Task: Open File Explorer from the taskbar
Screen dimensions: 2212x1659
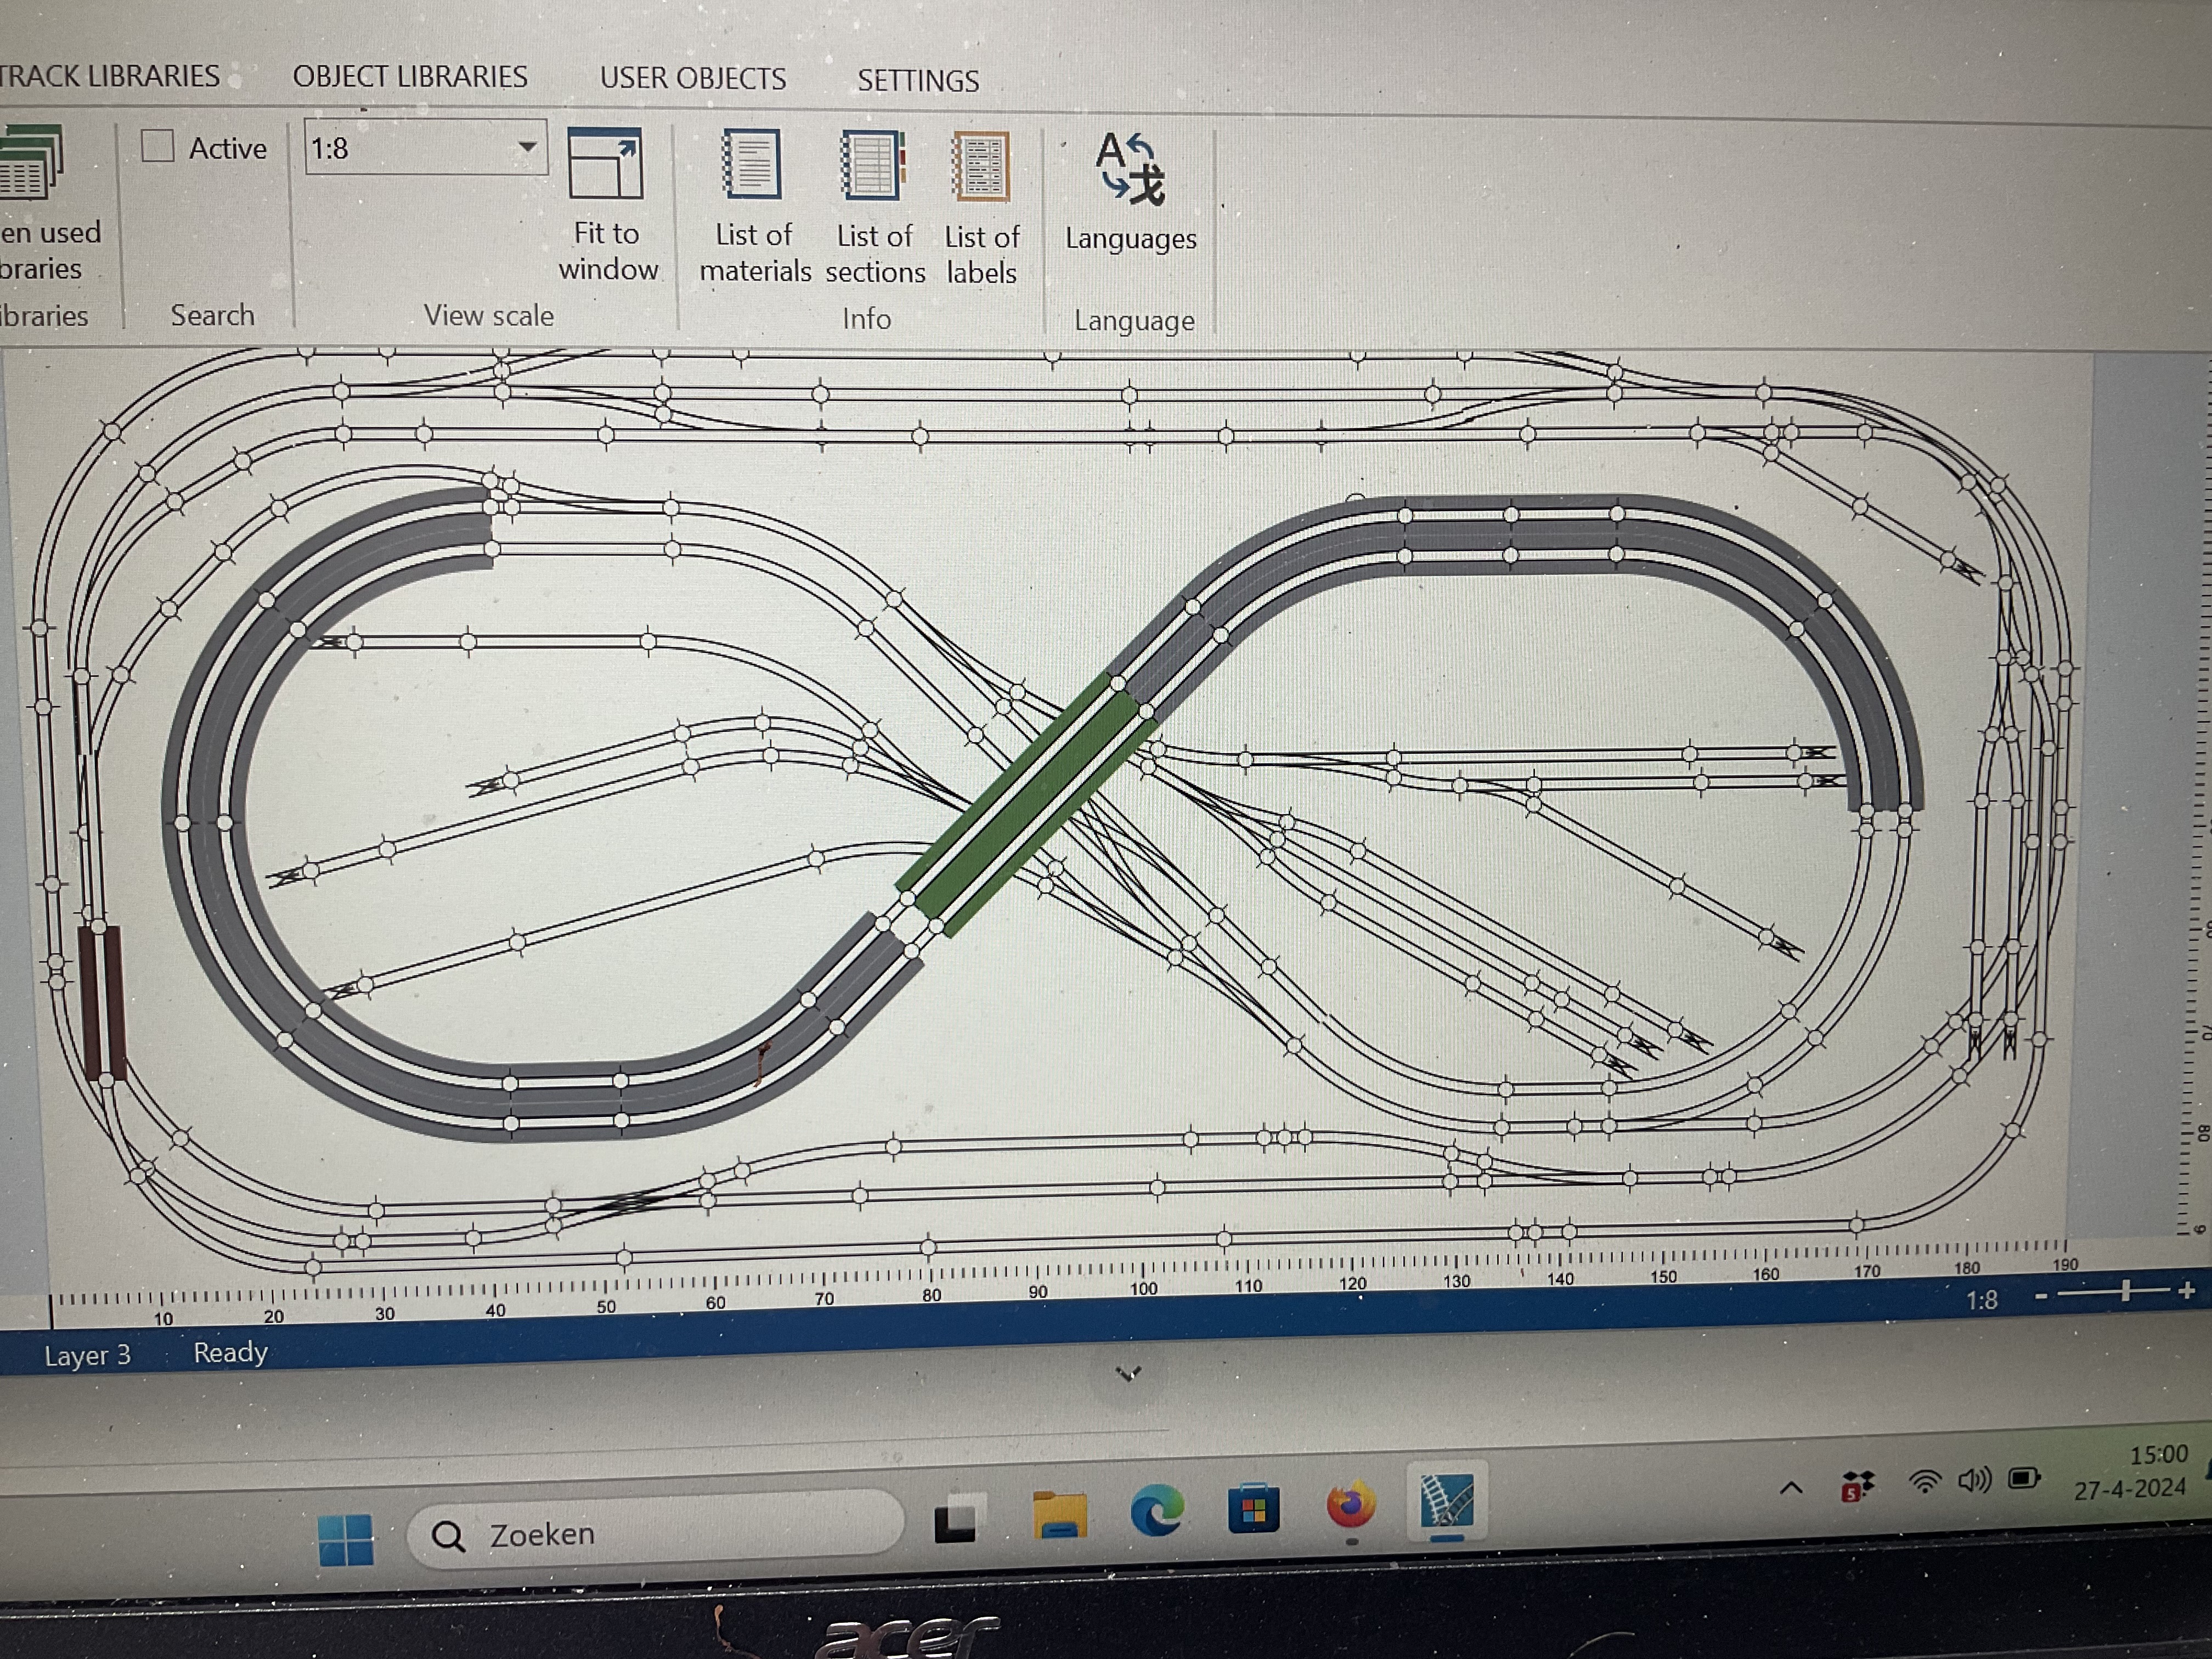Action: [1059, 1515]
